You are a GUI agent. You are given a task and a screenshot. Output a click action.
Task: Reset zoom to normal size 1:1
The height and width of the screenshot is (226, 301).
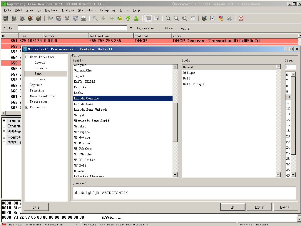(x=185, y=18)
